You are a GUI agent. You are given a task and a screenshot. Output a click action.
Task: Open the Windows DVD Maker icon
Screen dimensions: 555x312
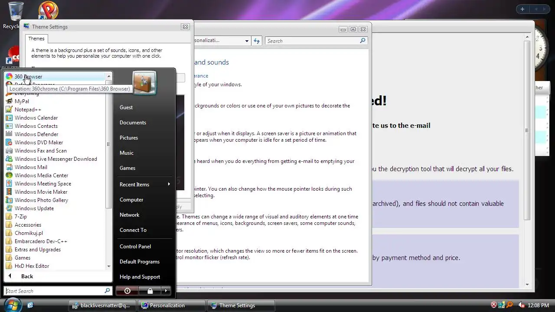(x=9, y=143)
